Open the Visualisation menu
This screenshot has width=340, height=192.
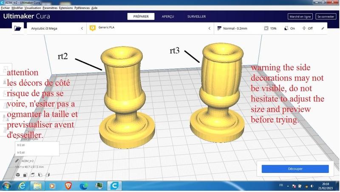click(33, 8)
